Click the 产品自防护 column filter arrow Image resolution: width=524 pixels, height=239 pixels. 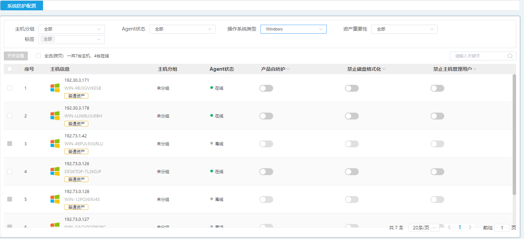coord(288,69)
